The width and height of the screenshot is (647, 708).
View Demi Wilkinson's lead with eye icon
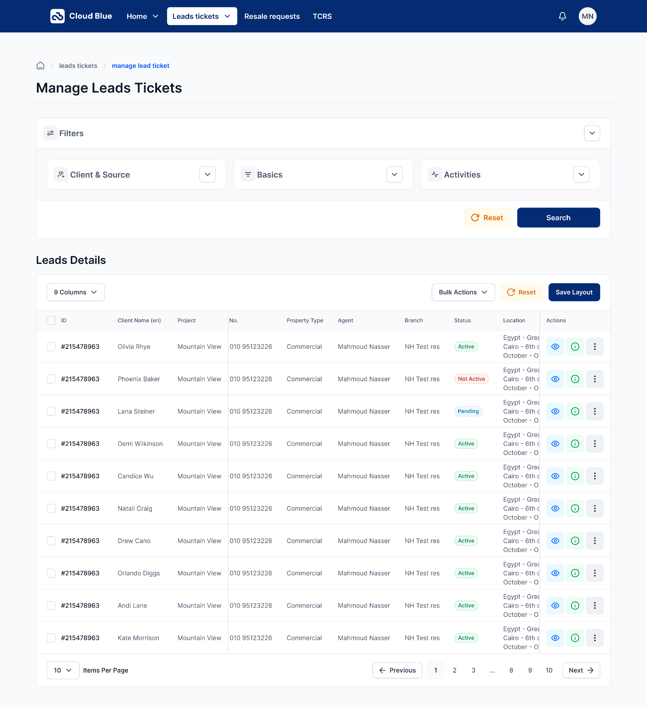(x=555, y=444)
